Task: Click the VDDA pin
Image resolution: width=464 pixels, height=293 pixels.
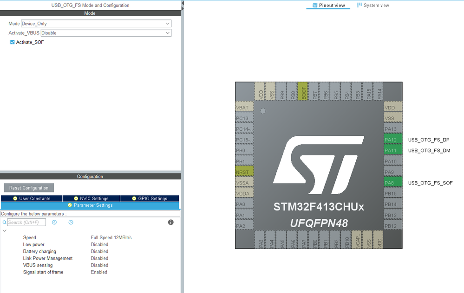Action: [244, 193]
